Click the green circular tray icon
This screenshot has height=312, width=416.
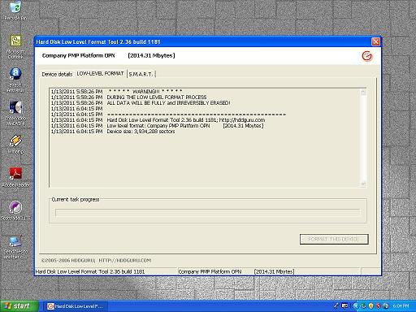coord(363,306)
